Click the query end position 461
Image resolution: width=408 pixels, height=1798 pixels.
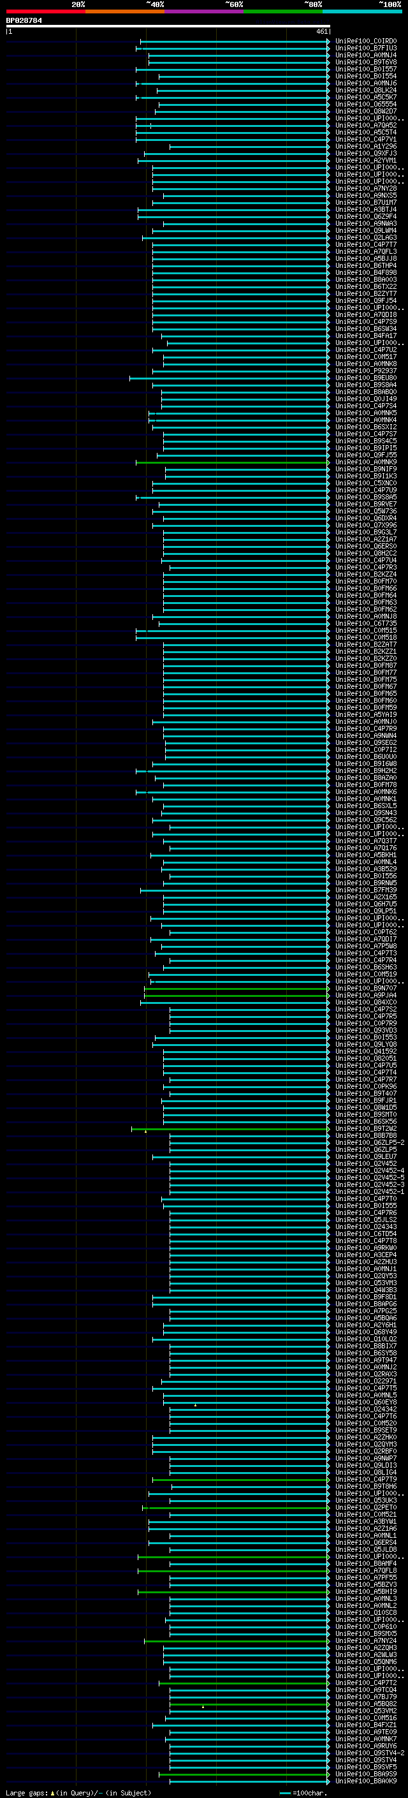321,31
